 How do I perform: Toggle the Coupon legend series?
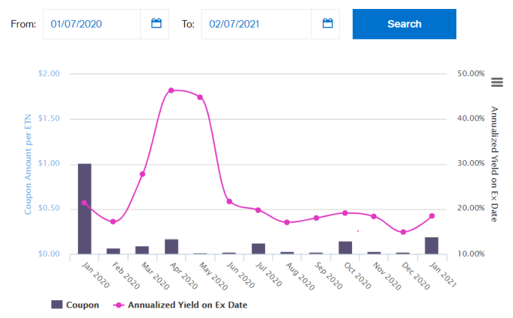(75, 305)
